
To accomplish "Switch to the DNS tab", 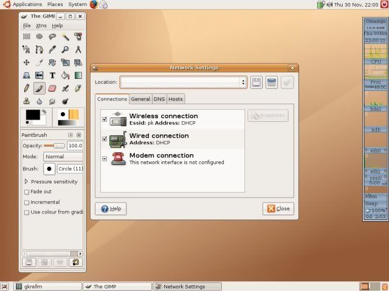I will (x=159, y=99).
